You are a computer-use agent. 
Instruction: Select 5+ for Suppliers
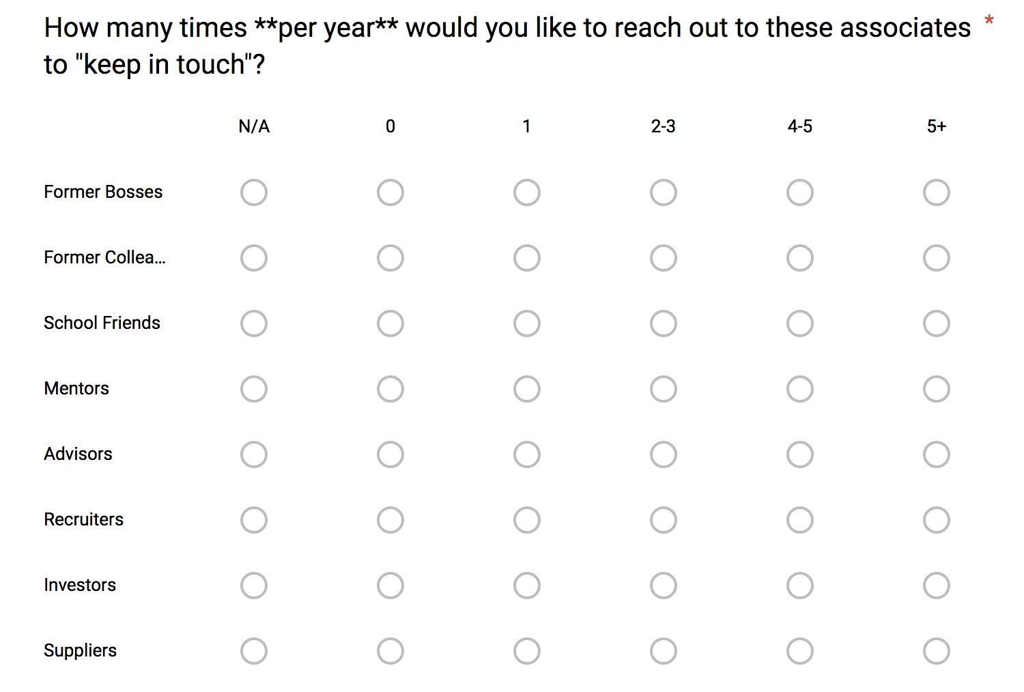point(937,651)
